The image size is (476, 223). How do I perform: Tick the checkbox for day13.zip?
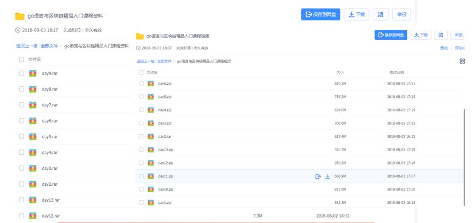click(x=141, y=150)
